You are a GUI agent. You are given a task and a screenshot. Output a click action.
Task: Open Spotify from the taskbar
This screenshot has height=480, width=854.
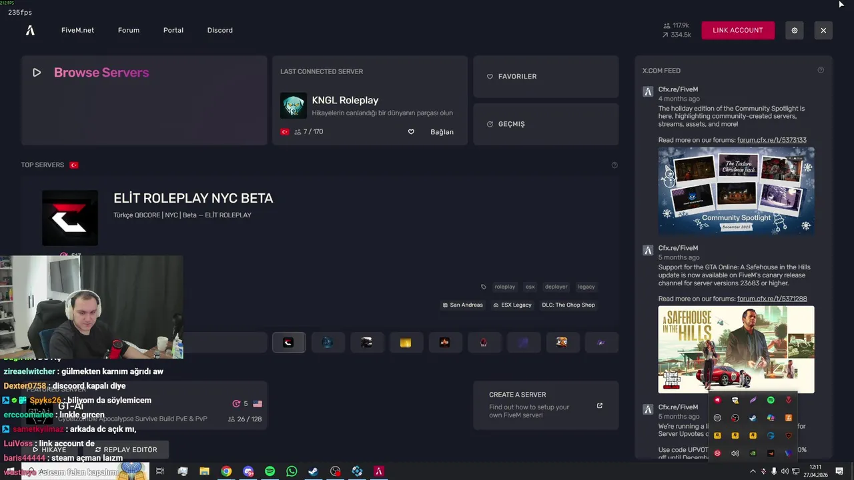point(270,471)
